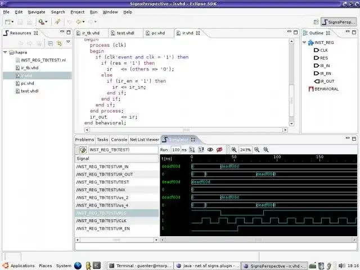Click the eye icon in Simulator toolbar
Screen dimensions: 360x270
(210, 150)
